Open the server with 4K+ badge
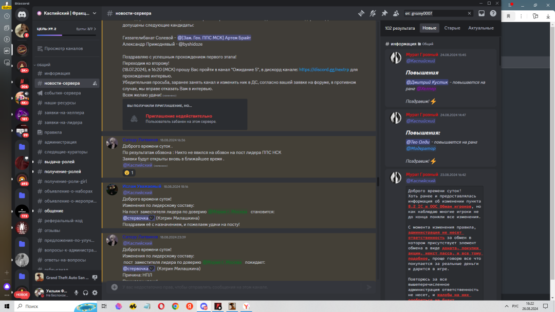The height and width of the screenshot is (312, 555). 22,99
